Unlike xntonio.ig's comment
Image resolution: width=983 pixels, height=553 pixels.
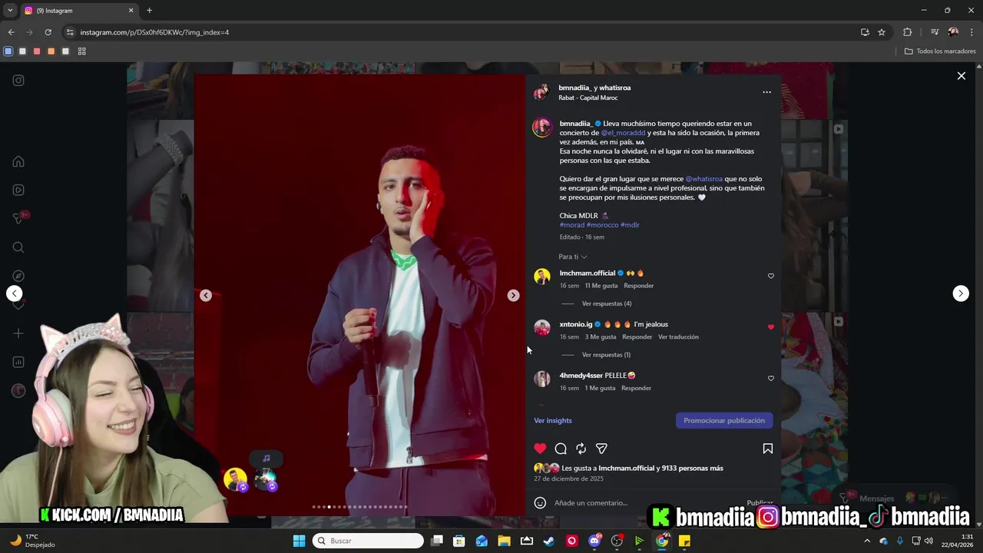771,327
